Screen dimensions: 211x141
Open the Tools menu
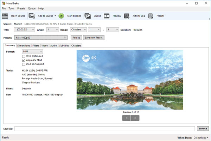(12, 8)
